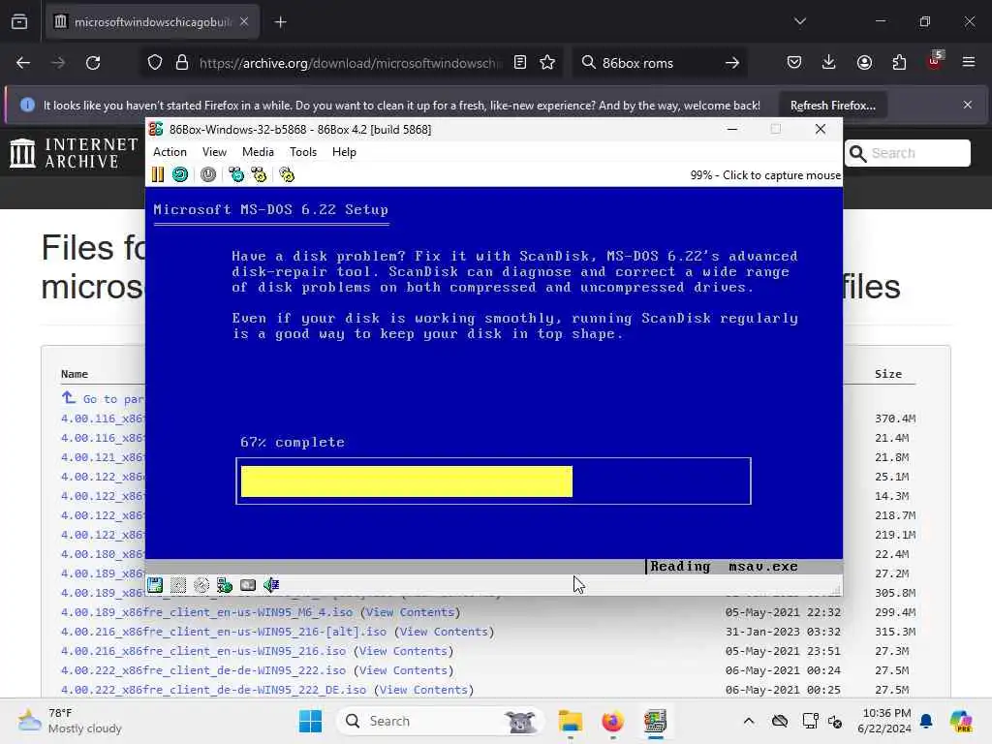This screenshot has height=744, width=992.
Task: Expand the system tray hidden icons chevron
Action: click(x=749, y=721)
